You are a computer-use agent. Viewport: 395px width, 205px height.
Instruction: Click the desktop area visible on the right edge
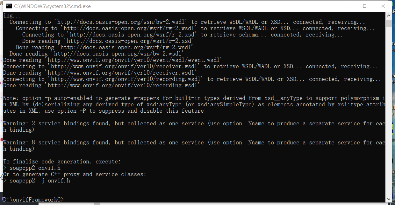click(394, 95)
